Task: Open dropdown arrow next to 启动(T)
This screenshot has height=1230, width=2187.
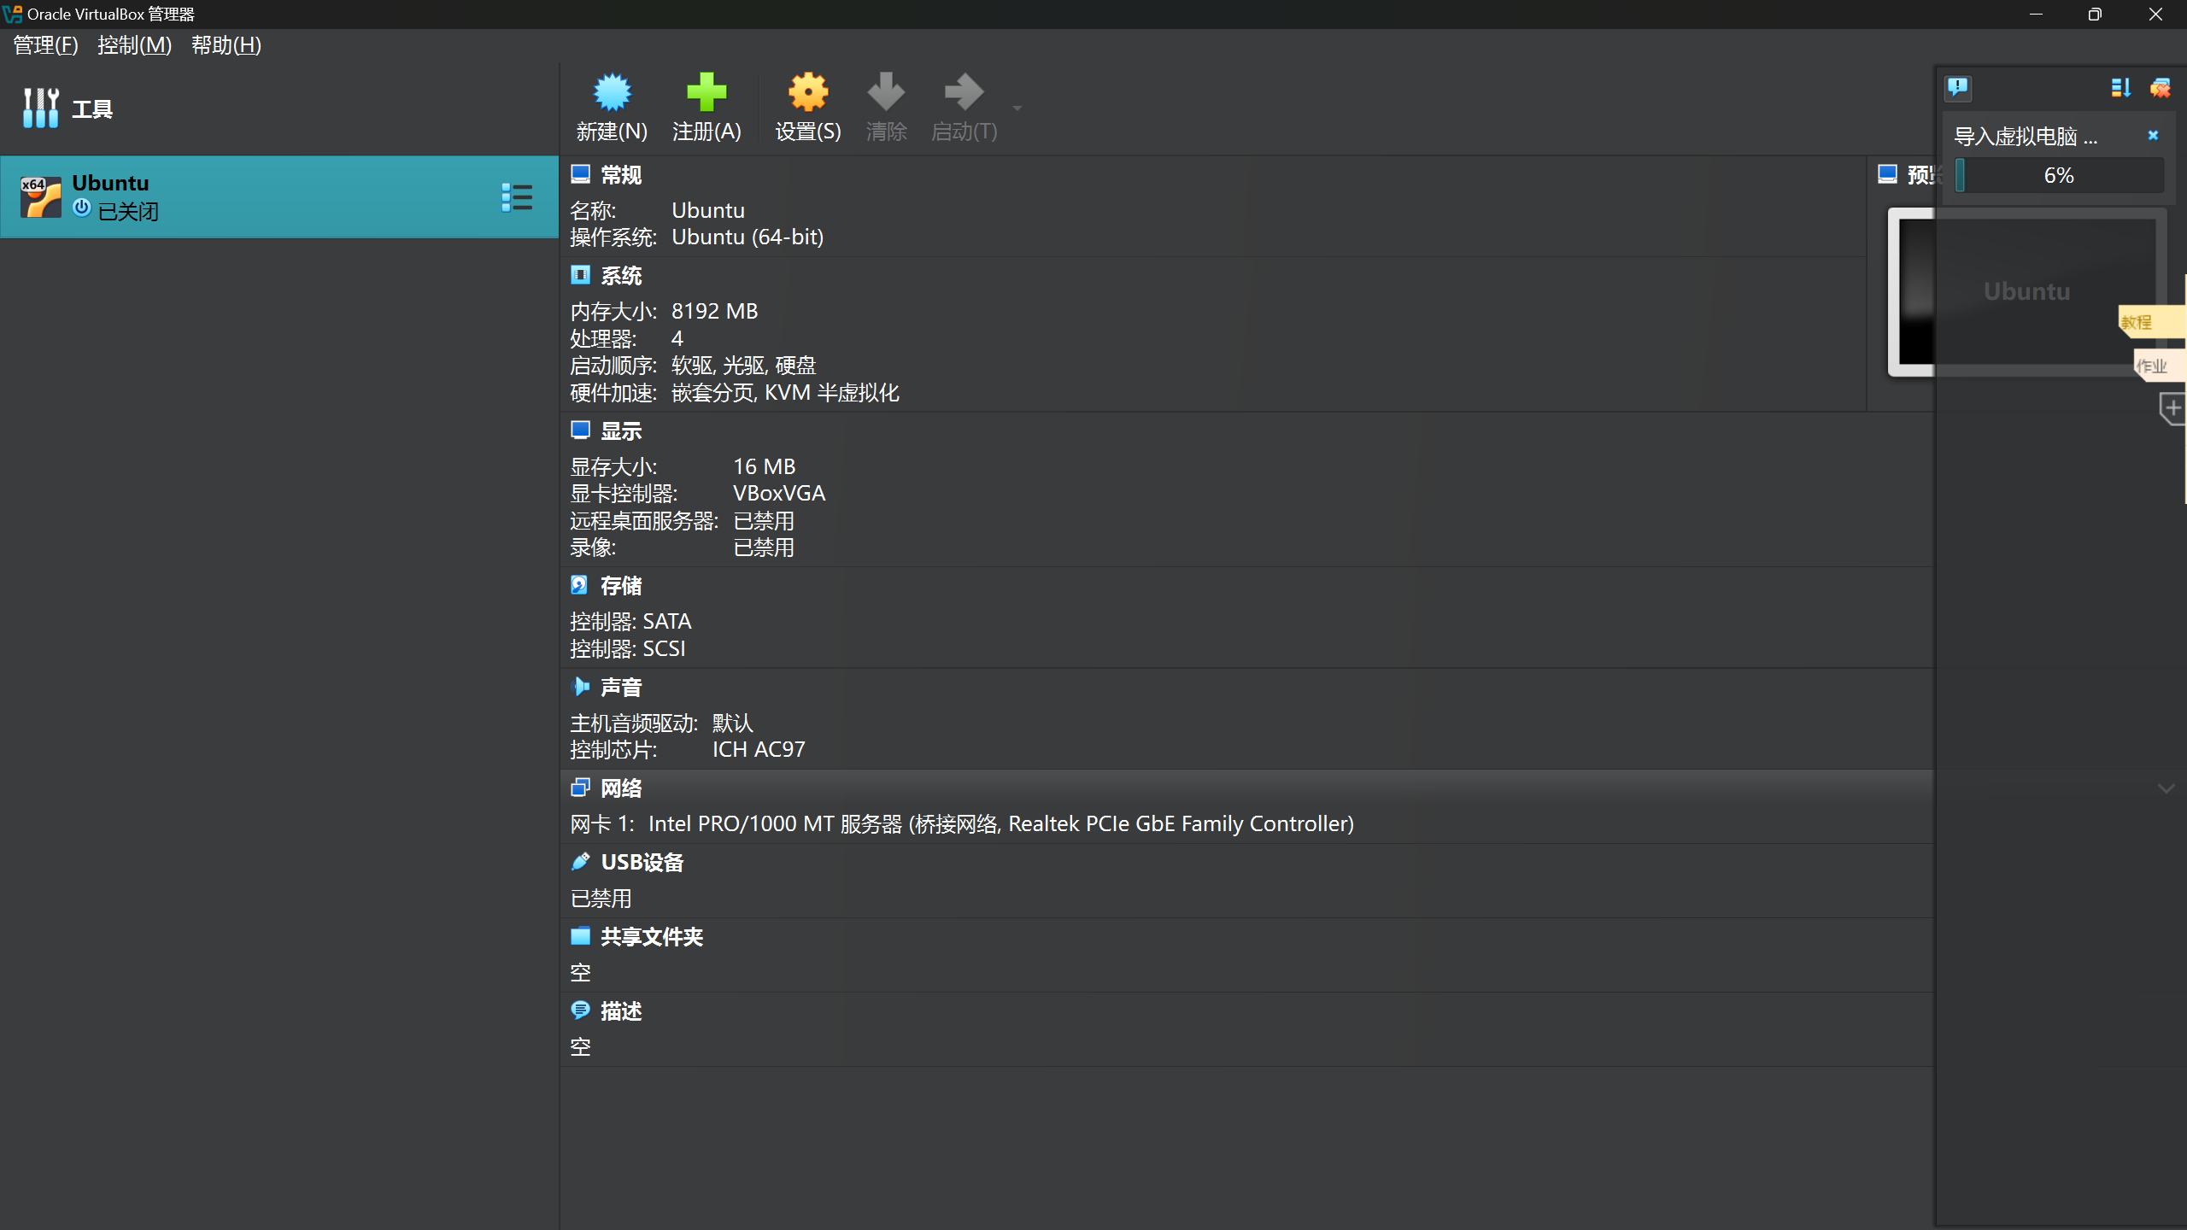Action: (x=1017, y=108)
